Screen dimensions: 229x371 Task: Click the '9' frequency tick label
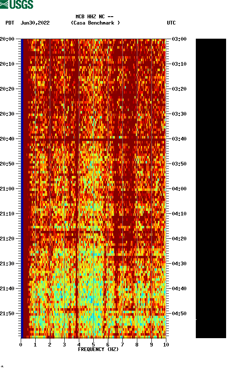click(x=151, y=345)
